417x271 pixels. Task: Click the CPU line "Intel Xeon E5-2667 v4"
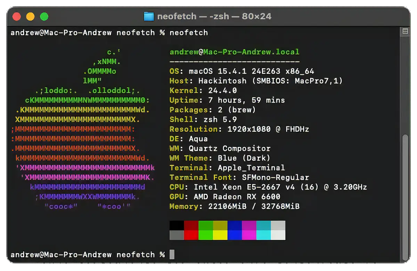coord(245,187)
